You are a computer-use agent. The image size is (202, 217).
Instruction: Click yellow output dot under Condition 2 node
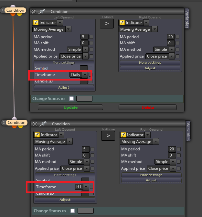[21, 126]
